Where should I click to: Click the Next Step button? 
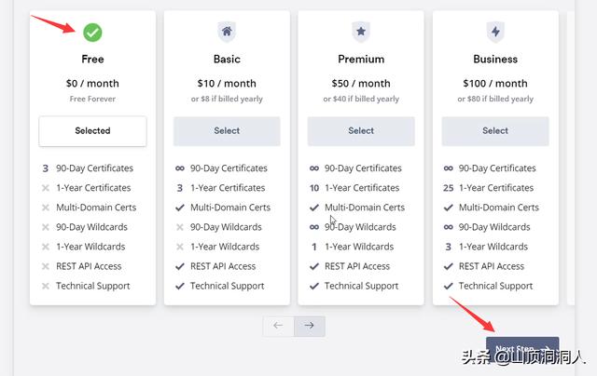pos(522,349)
